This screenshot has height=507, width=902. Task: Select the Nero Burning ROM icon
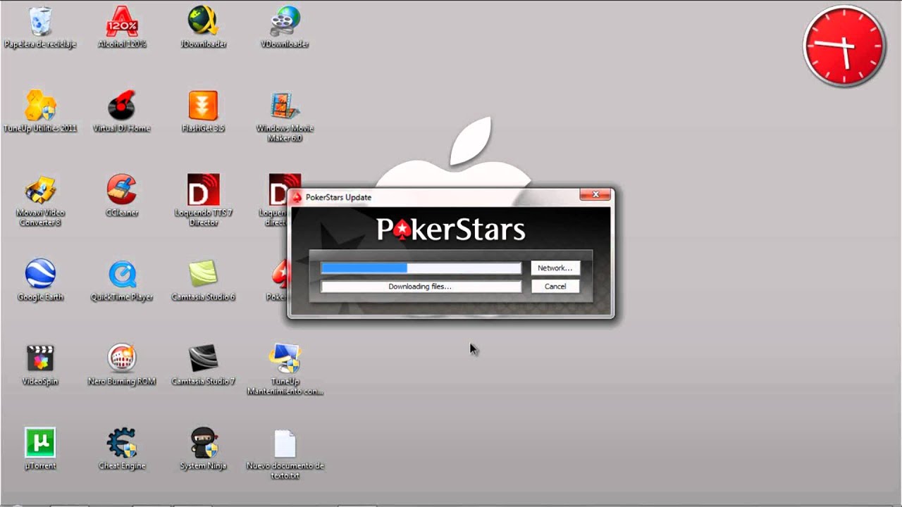pyautogui.click(x=122, y=359)
